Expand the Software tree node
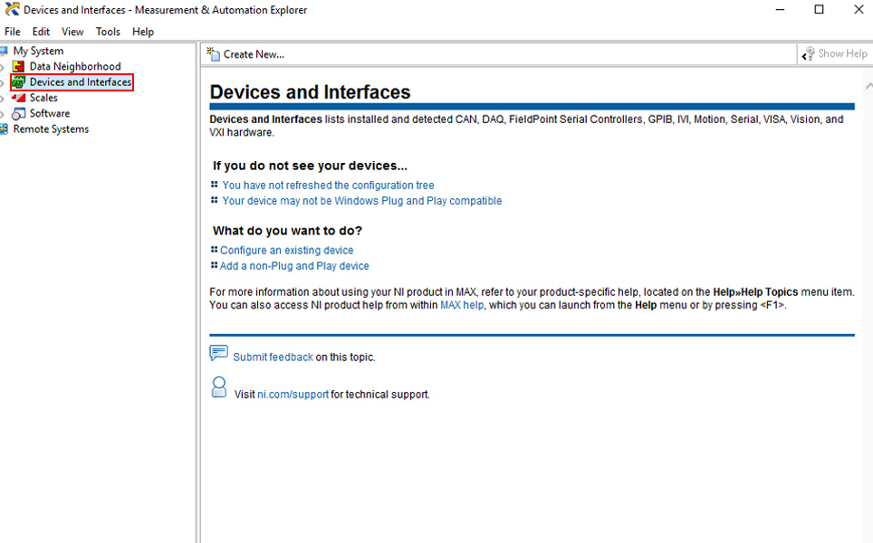Image resolution: width=873 pixels, height=543 pixels. tap(3, 114)
